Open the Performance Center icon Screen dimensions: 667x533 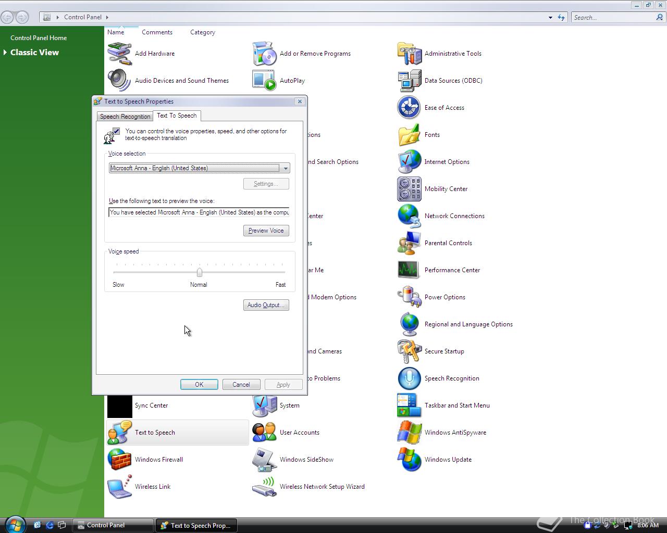tap(409, 270)
